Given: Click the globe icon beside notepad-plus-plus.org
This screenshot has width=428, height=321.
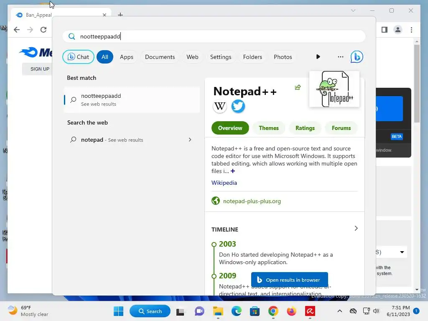Looking at the screenshot, I should [216, 201].
